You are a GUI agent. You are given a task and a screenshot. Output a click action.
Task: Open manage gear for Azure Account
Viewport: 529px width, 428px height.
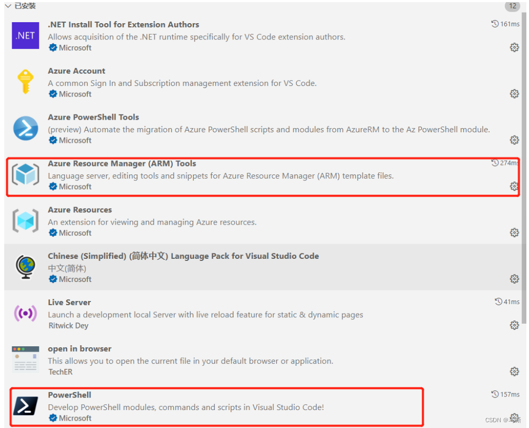point(514,94)
